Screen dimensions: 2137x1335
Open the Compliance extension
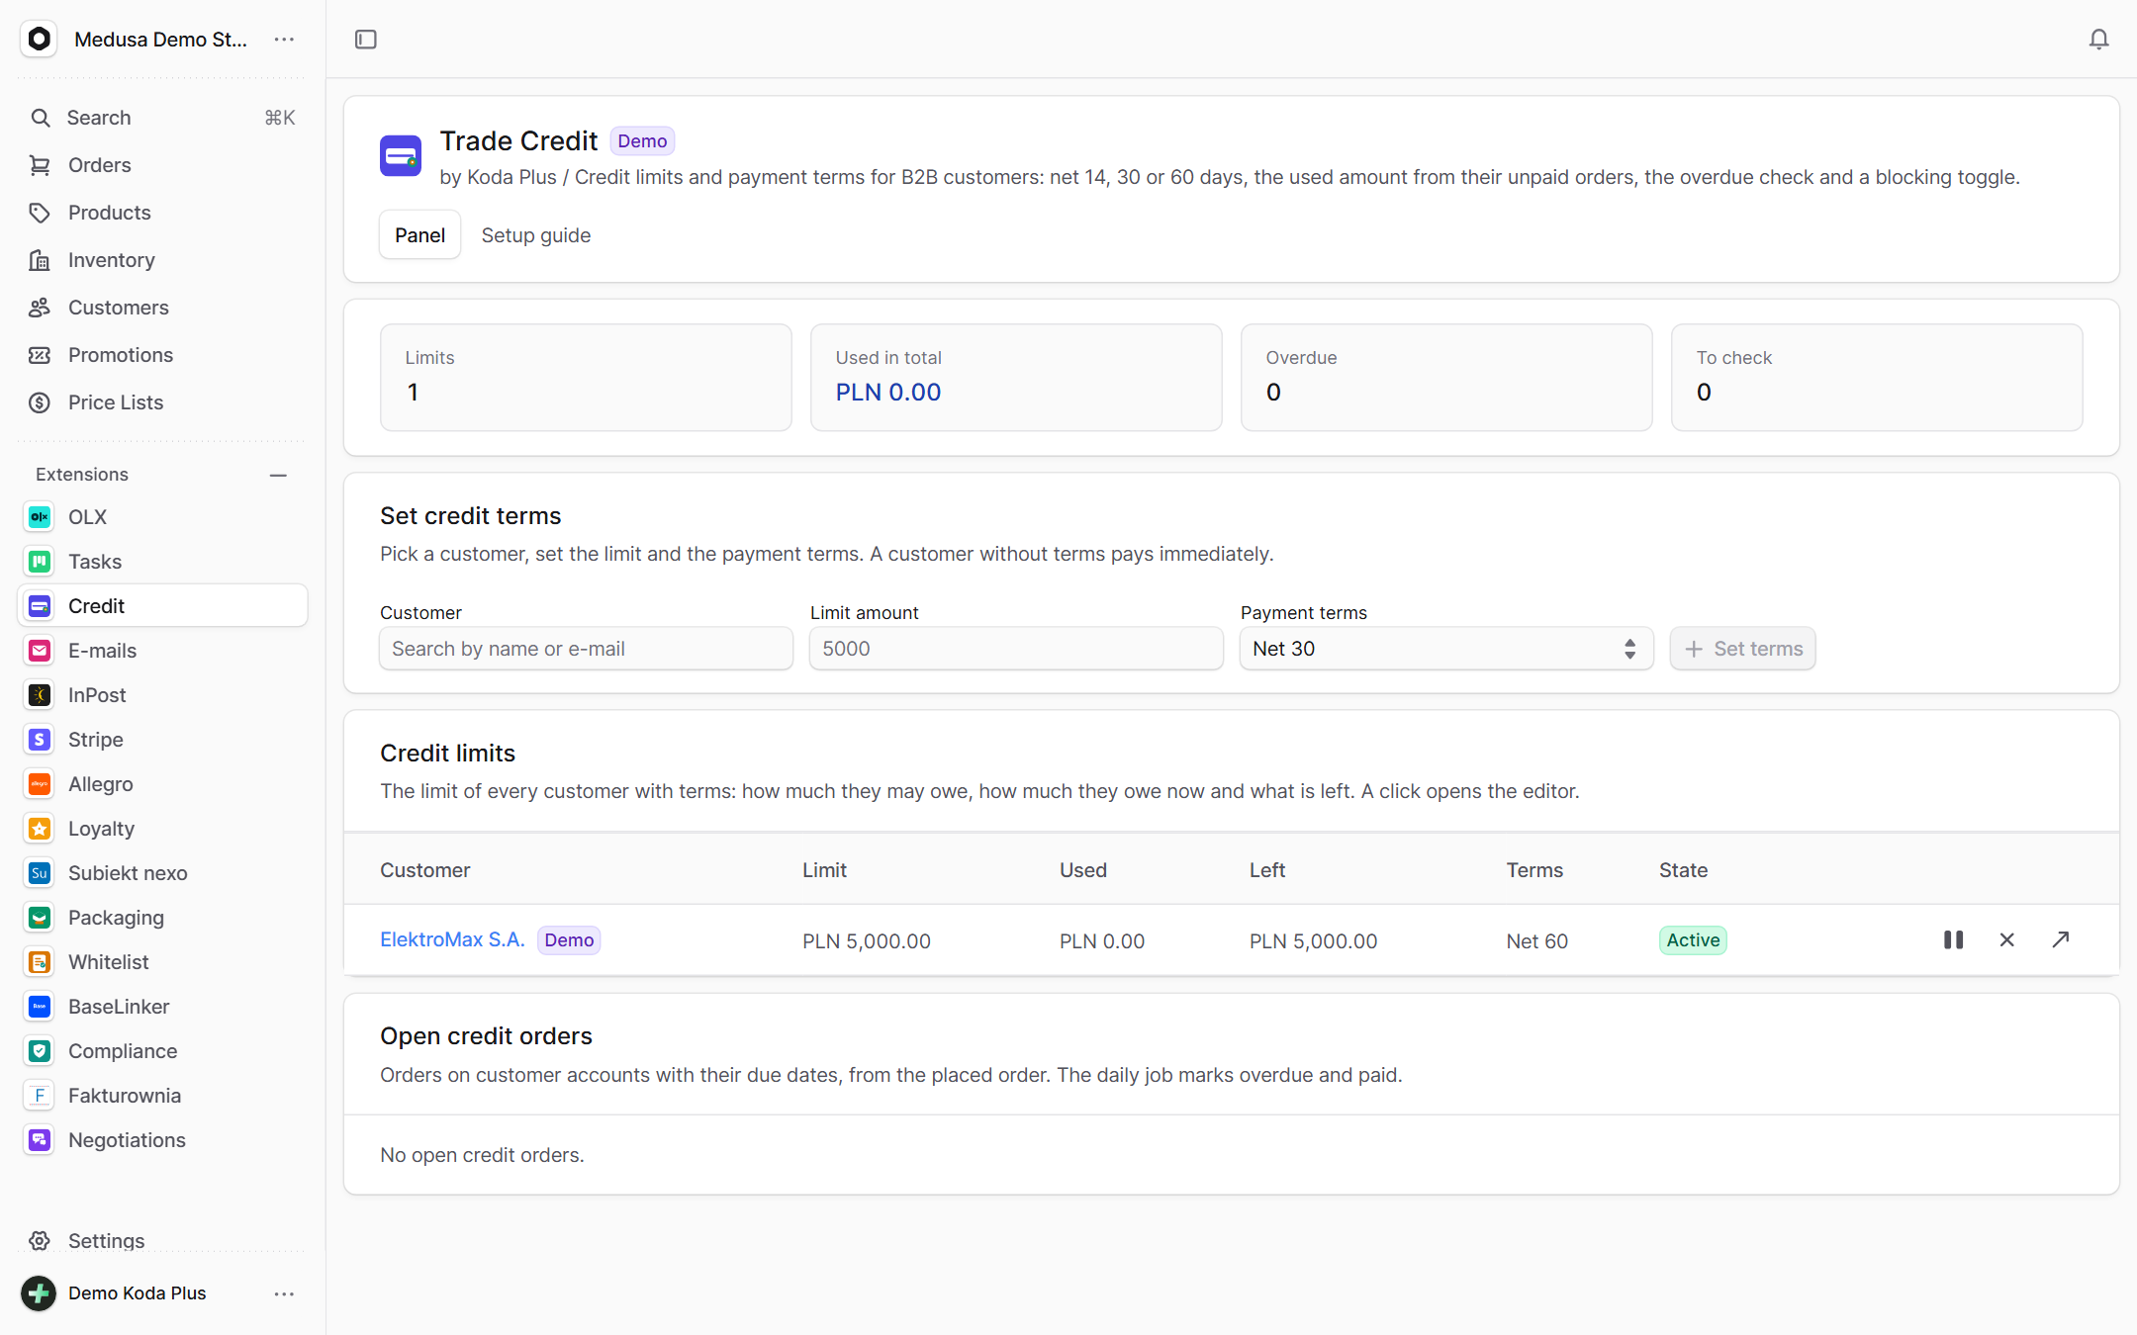pos(163,1051)
